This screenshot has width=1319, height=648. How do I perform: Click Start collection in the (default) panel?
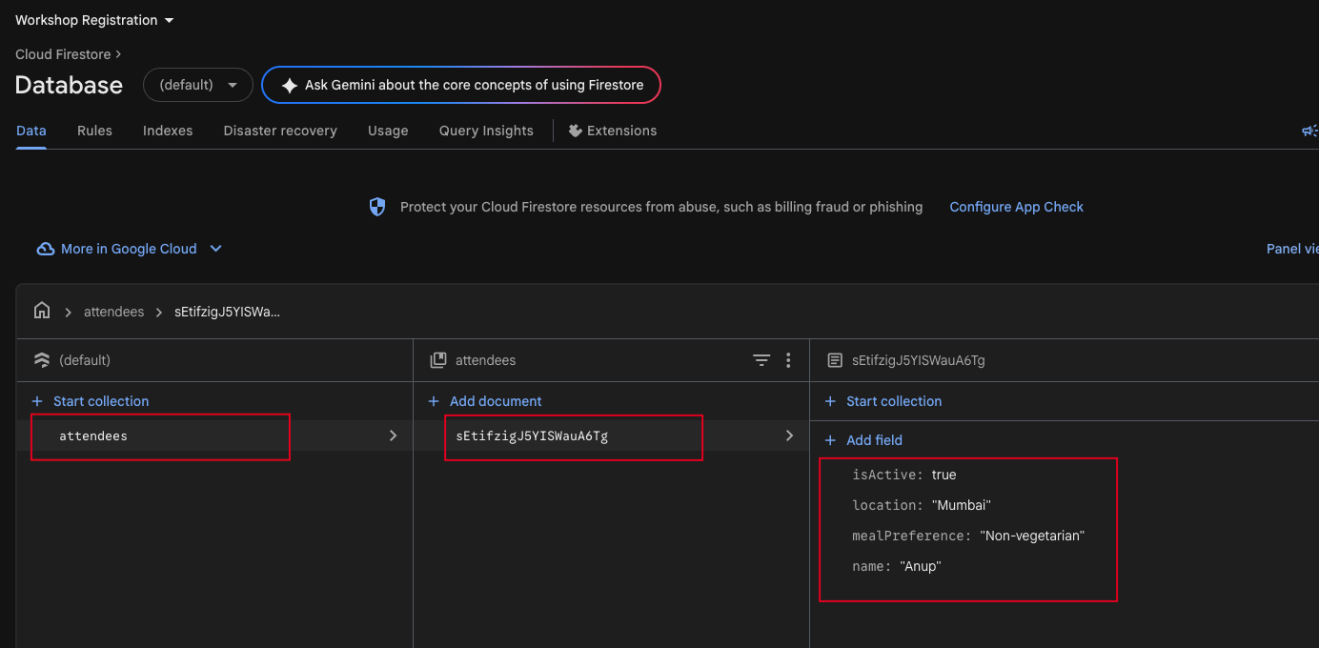(x=91, y=401)
